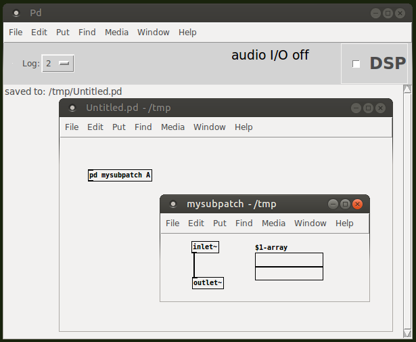This screenshot has width=416, height=342.
Task: Select the pd mysubpatch A object box
Action: pos(120,175)
